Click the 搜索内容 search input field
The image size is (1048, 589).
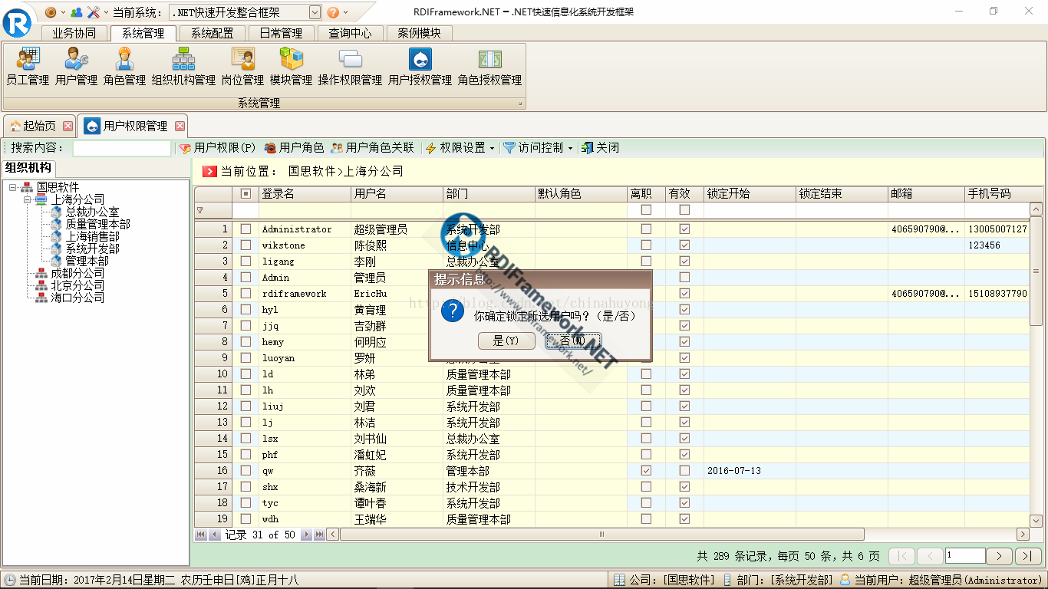[x=122, y=148]
